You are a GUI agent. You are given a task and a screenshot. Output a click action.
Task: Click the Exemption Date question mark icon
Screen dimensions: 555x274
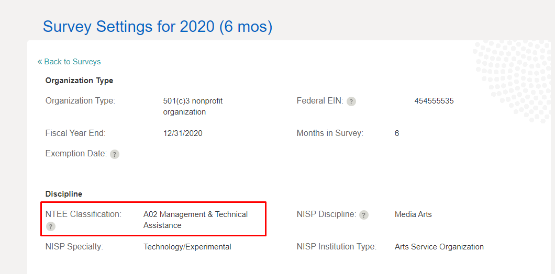tap(115, 154)
